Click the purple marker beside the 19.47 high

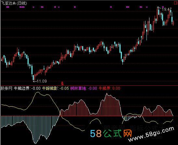coord(163,7)
